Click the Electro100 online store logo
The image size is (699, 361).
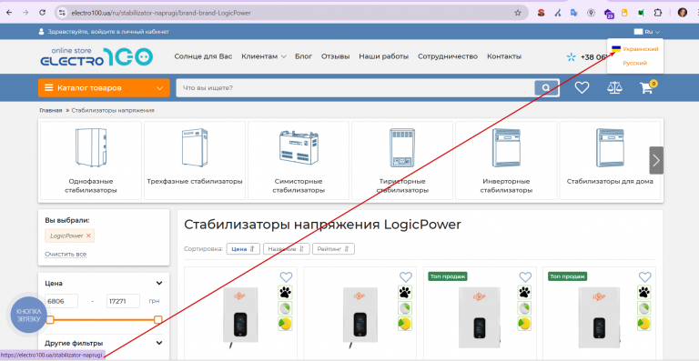96,57
